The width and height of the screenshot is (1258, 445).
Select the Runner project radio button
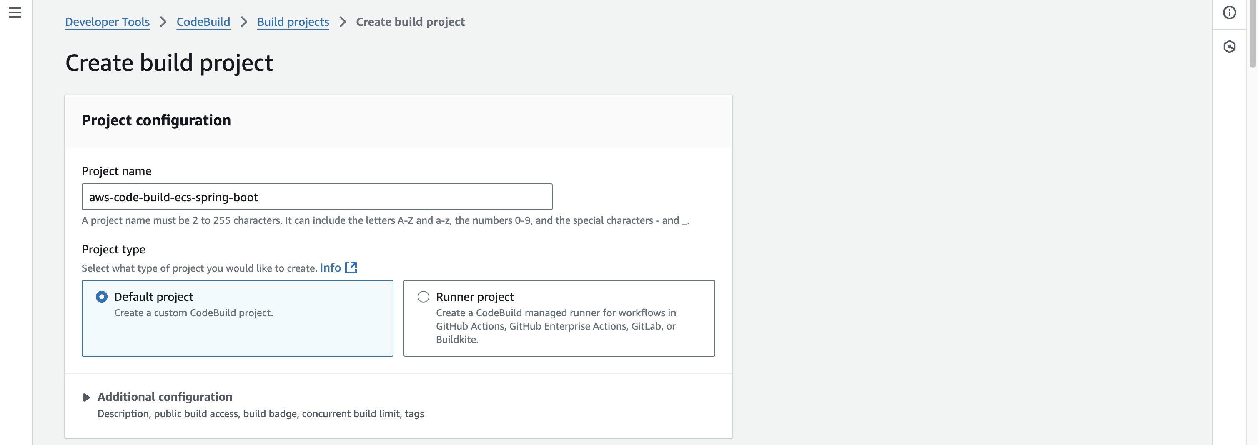coord(424,297)
